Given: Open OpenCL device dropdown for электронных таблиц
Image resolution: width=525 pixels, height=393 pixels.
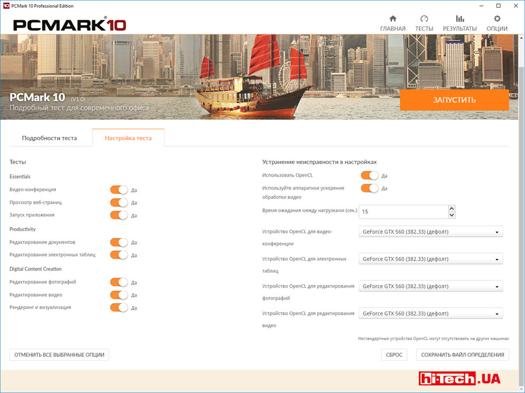Looking at the screenshot, I should [430, 259].
